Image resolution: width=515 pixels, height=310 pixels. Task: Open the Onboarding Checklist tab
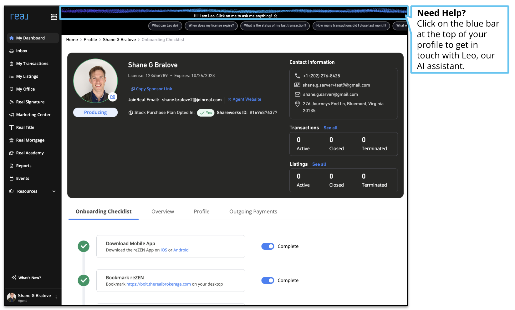coord(104,212)
